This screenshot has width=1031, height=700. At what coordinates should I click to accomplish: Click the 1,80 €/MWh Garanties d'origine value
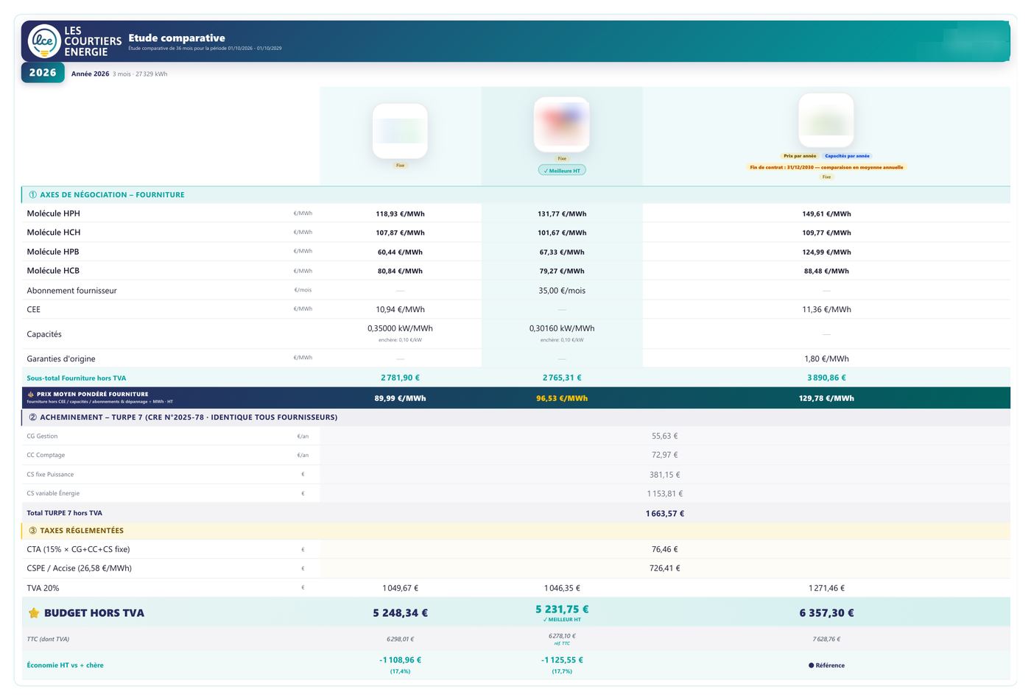click(x=826, y=359)
